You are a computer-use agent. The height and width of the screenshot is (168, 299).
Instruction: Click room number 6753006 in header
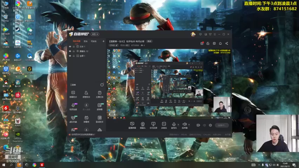click(135, 45)
